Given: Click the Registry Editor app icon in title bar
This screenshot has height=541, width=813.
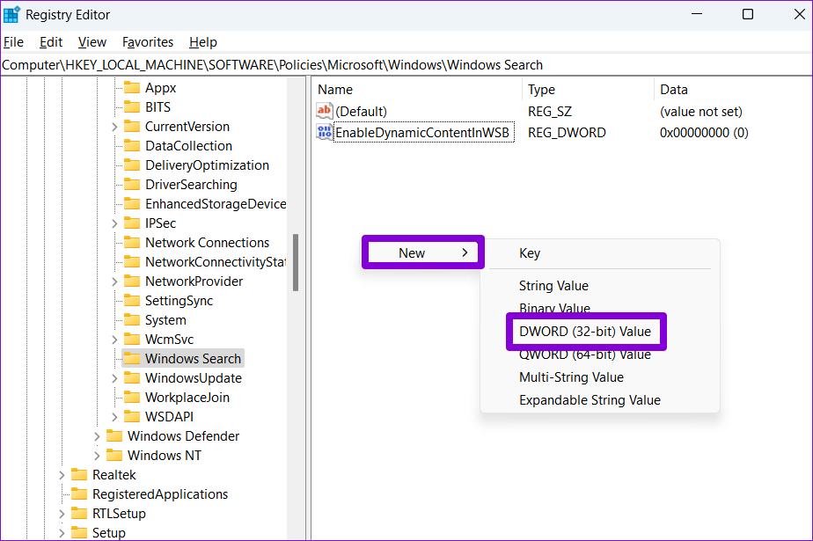Looking at the screenshot, I should (11, 14).
